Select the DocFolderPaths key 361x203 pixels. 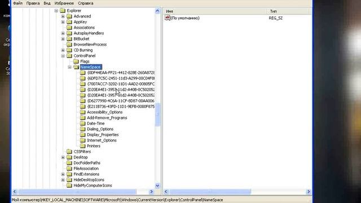click(x=87, y=163)
